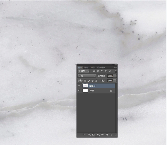Expand the 不透明度 opacity dropdown arrow
The image size is (167, 145).
pos(115,76)
